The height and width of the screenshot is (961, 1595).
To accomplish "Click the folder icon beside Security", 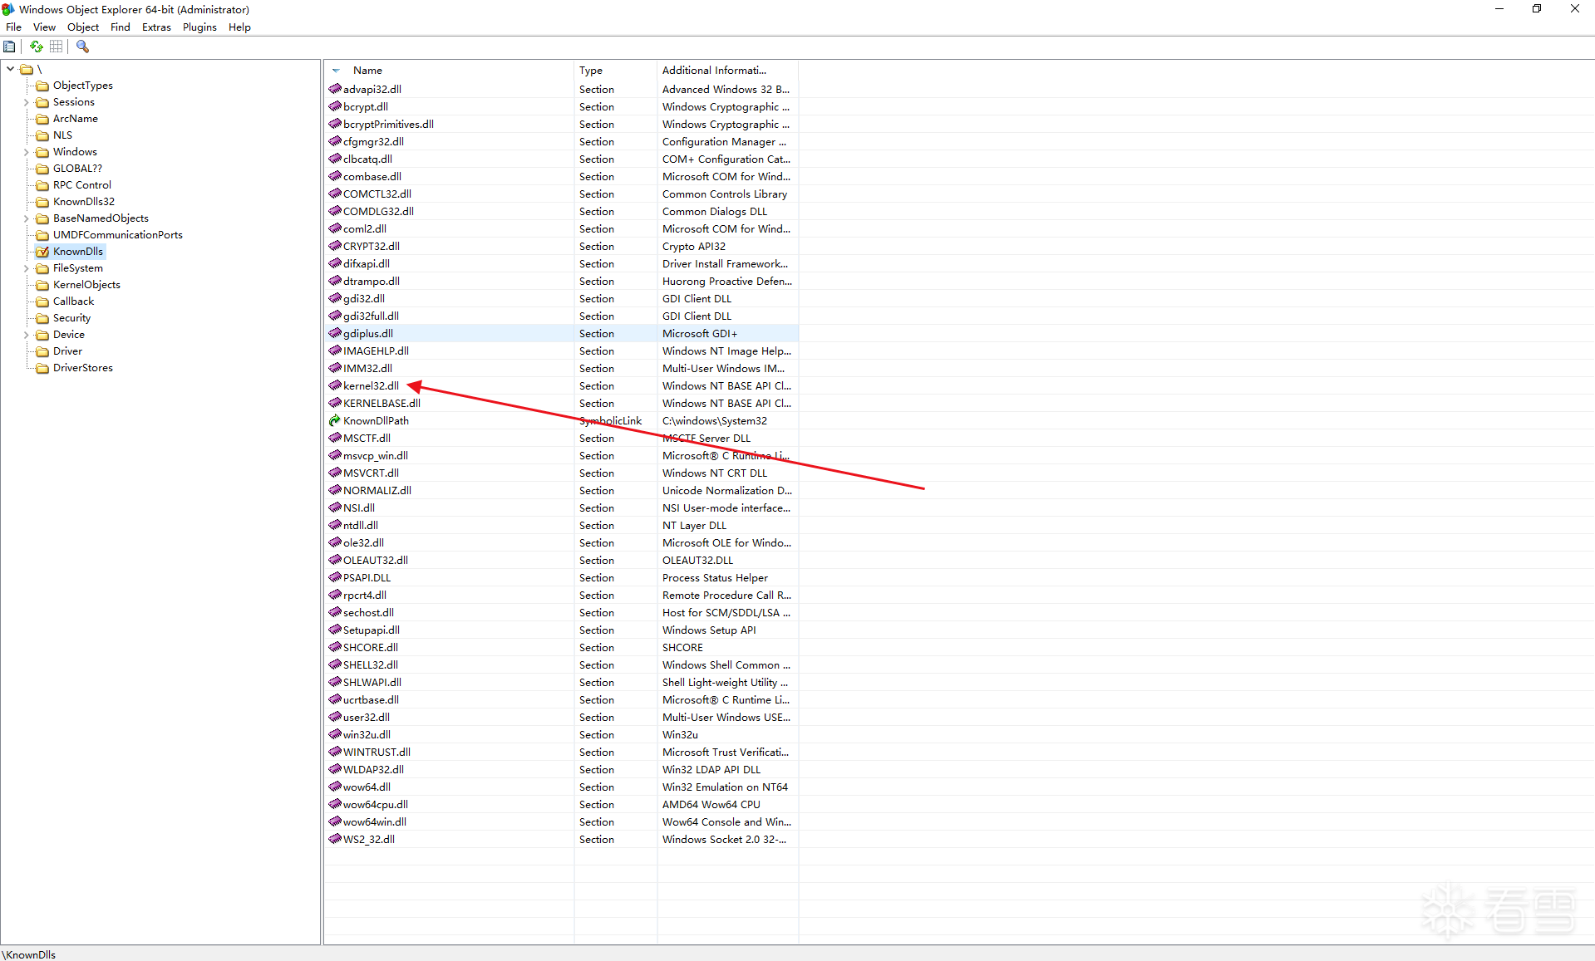I will click(42, 318).
